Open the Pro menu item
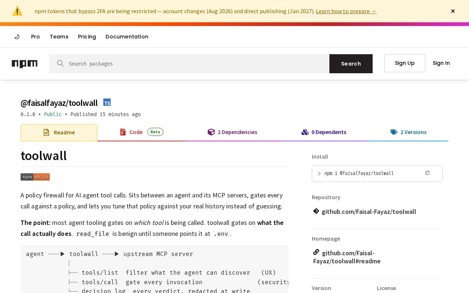The image size is (469, 293). click(x=36, y=37)
